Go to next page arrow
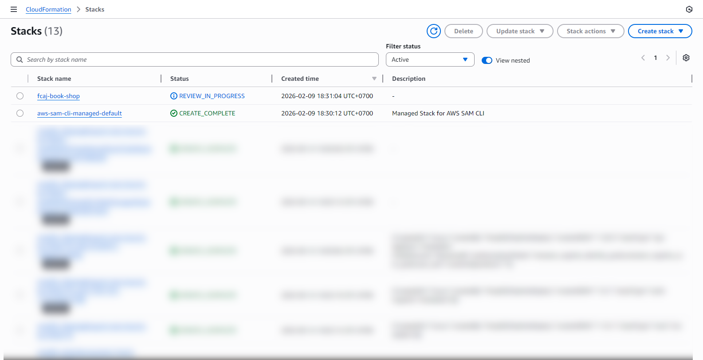 (x=668, y=58)
